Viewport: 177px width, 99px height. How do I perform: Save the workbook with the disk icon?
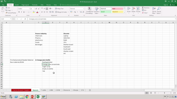2,1
